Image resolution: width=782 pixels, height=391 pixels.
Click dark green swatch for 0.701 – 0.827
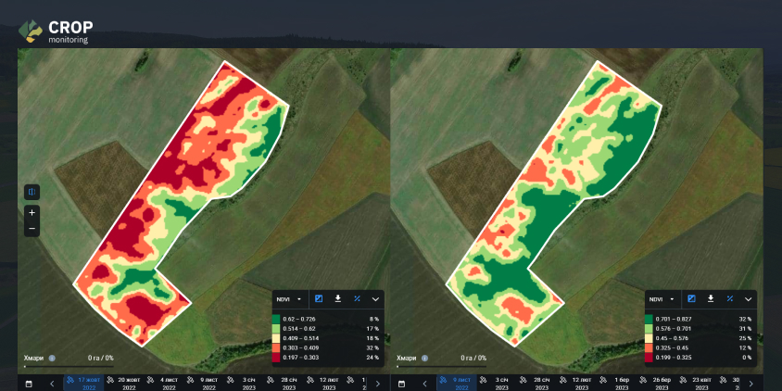649,318
